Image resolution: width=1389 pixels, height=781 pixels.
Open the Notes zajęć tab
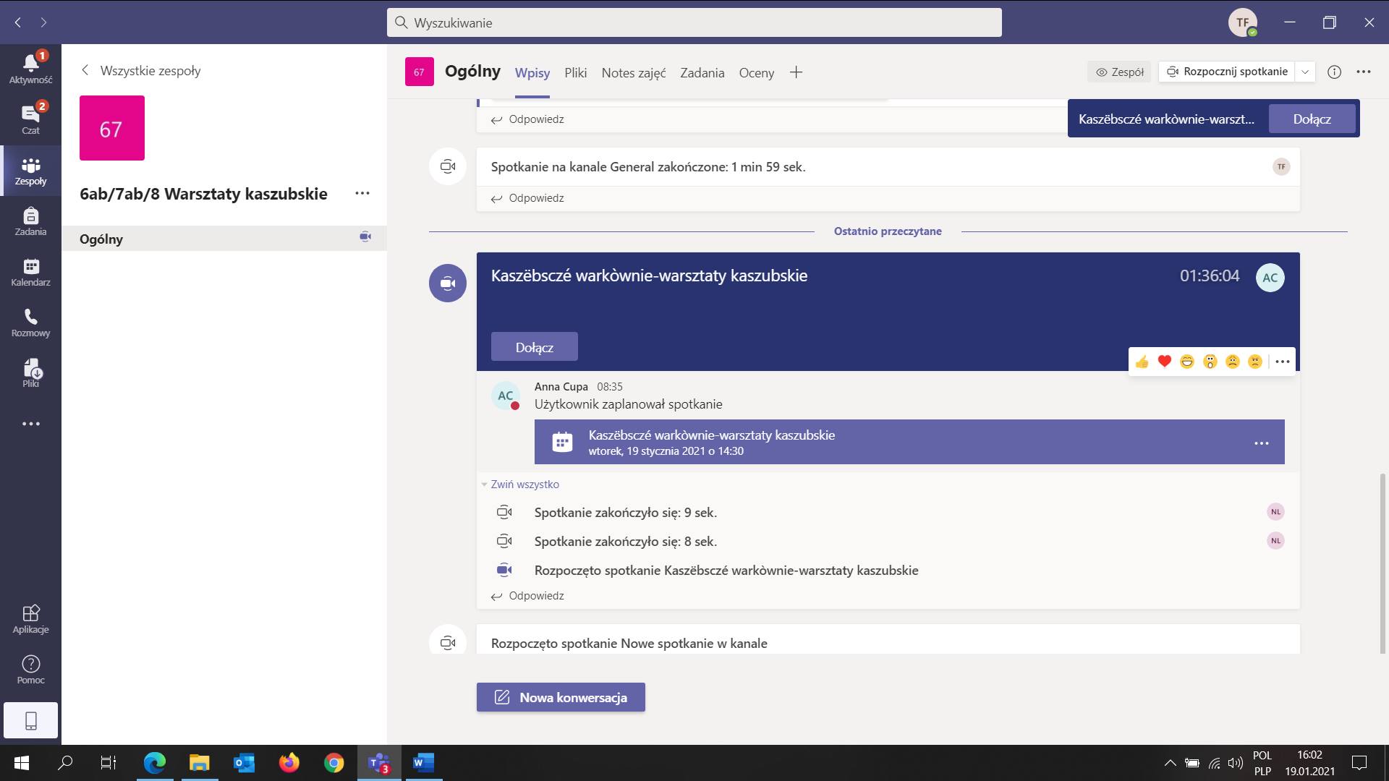click(633, 72)
